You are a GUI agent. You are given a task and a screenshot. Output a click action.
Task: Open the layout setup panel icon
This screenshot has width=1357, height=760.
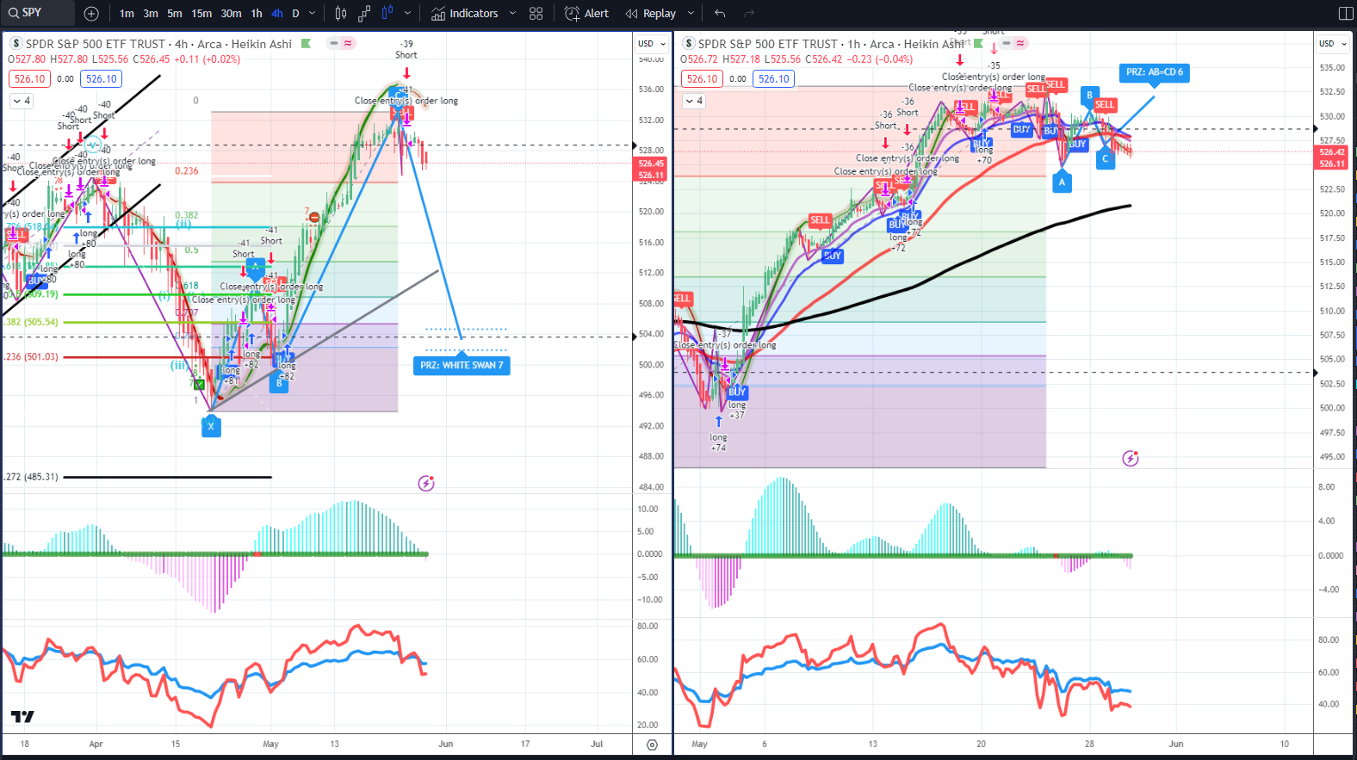click(1346, 14)
